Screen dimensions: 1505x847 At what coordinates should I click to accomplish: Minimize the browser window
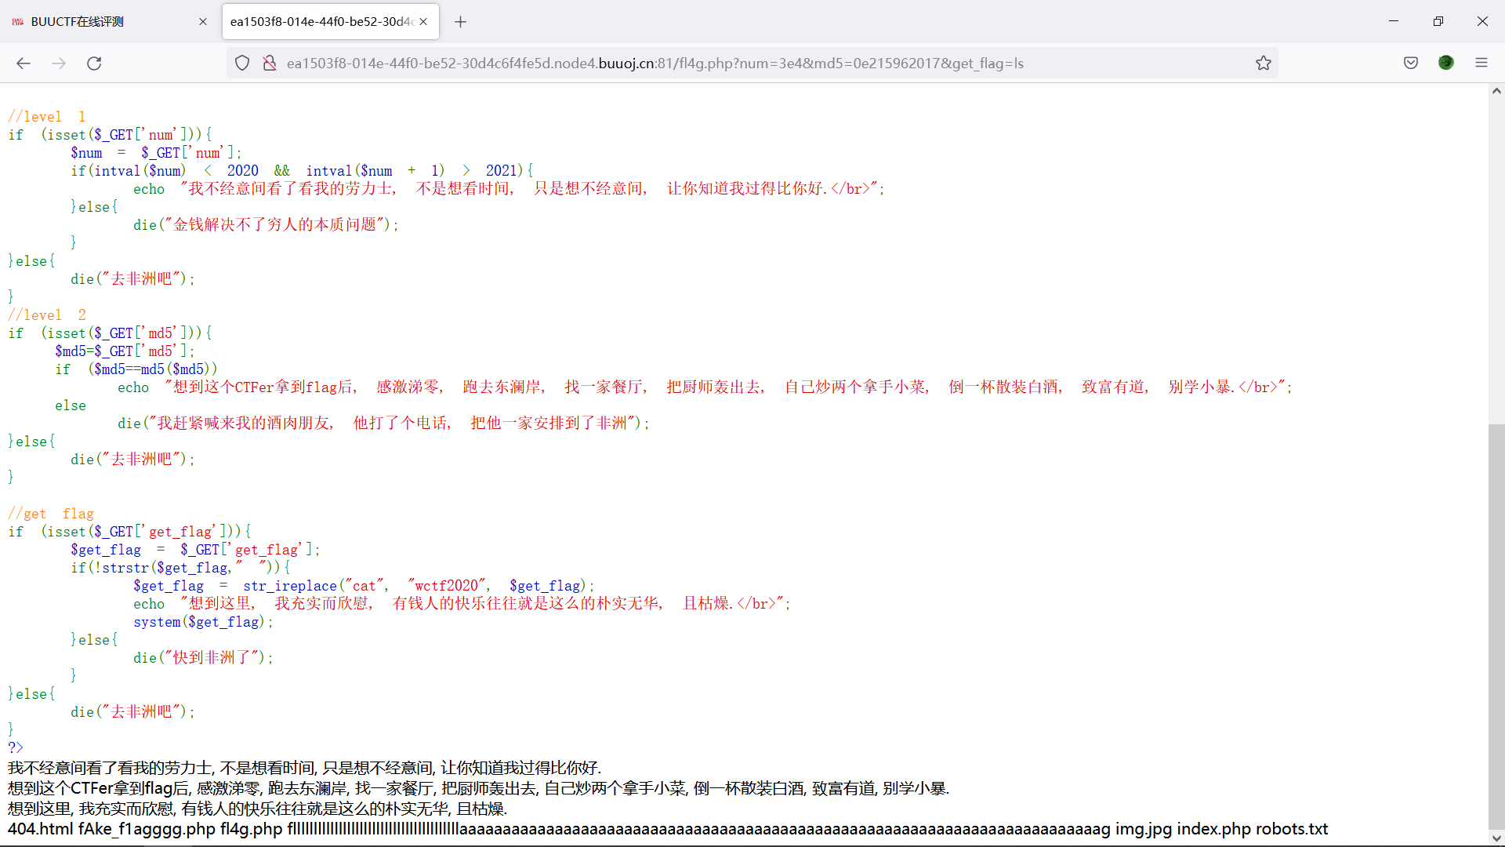click(x=1394, y=22)
